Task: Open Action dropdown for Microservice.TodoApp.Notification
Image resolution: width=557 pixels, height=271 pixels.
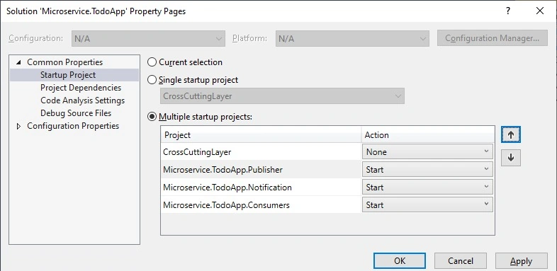Action: click(427, 188)
